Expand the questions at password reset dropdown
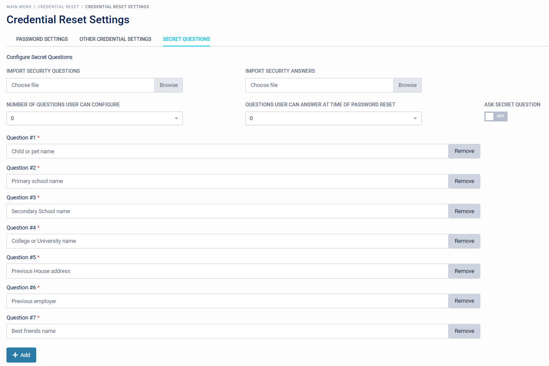This screenshot has width=549, height=366. (x=333, y=118)
